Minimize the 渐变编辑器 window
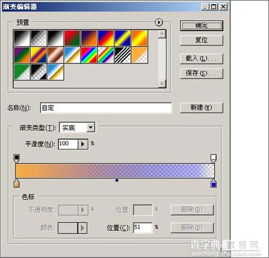Screen dimensions: 269x258 coord(205,7)
